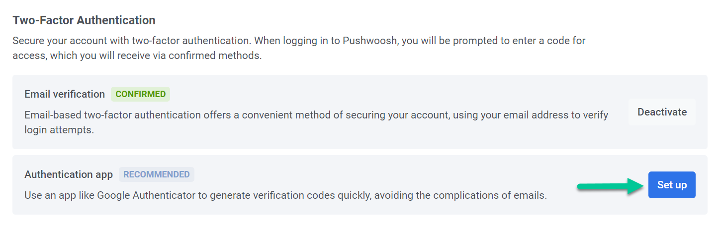The height and width of the screenshot is (227, 721).
Task: Click the Deactivate button for email verification
Action: click(662, 112)
